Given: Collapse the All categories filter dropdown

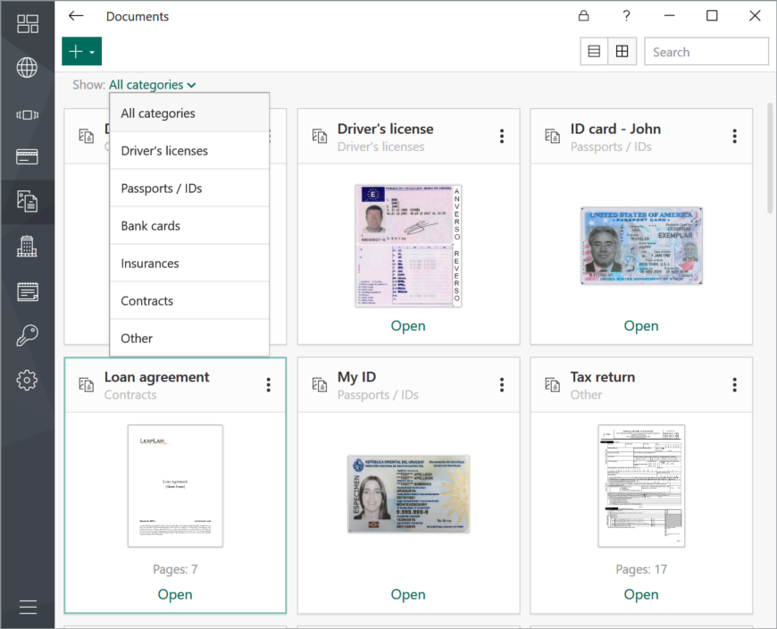Looking at the screenshot, I should (152, 85).
